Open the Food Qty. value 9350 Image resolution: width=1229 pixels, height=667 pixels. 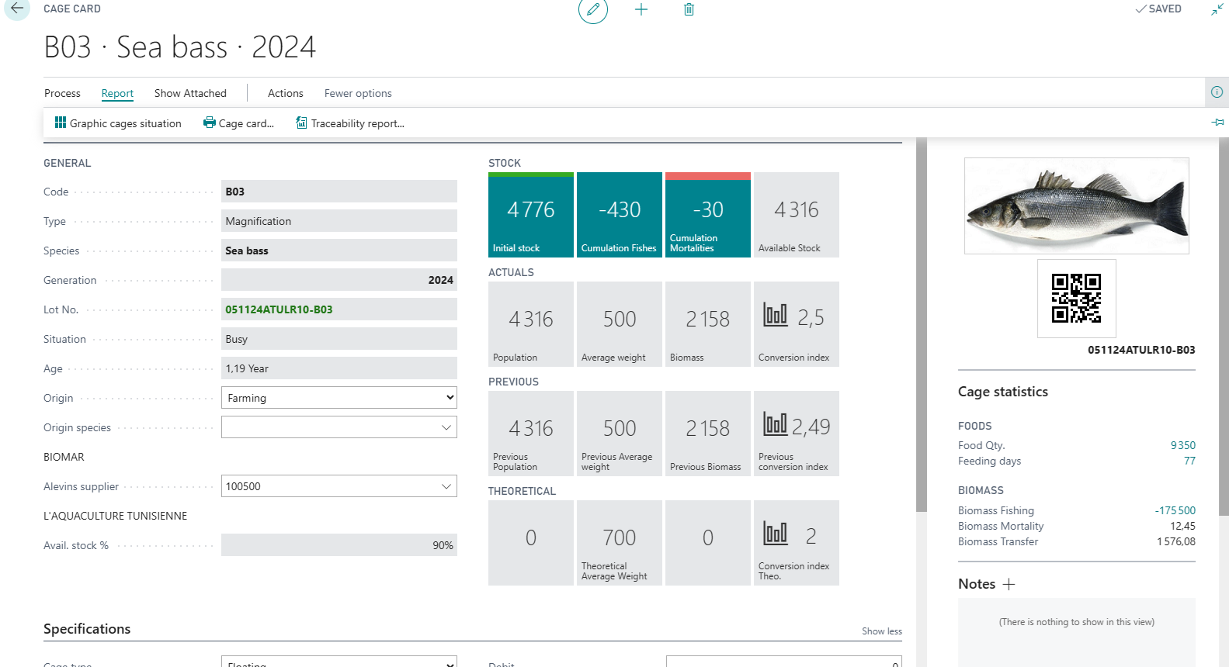(1182, 445)
